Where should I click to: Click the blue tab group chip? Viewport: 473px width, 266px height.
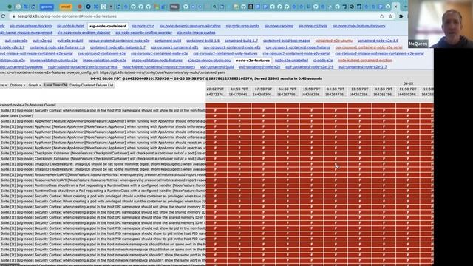(x=47, y=7)
